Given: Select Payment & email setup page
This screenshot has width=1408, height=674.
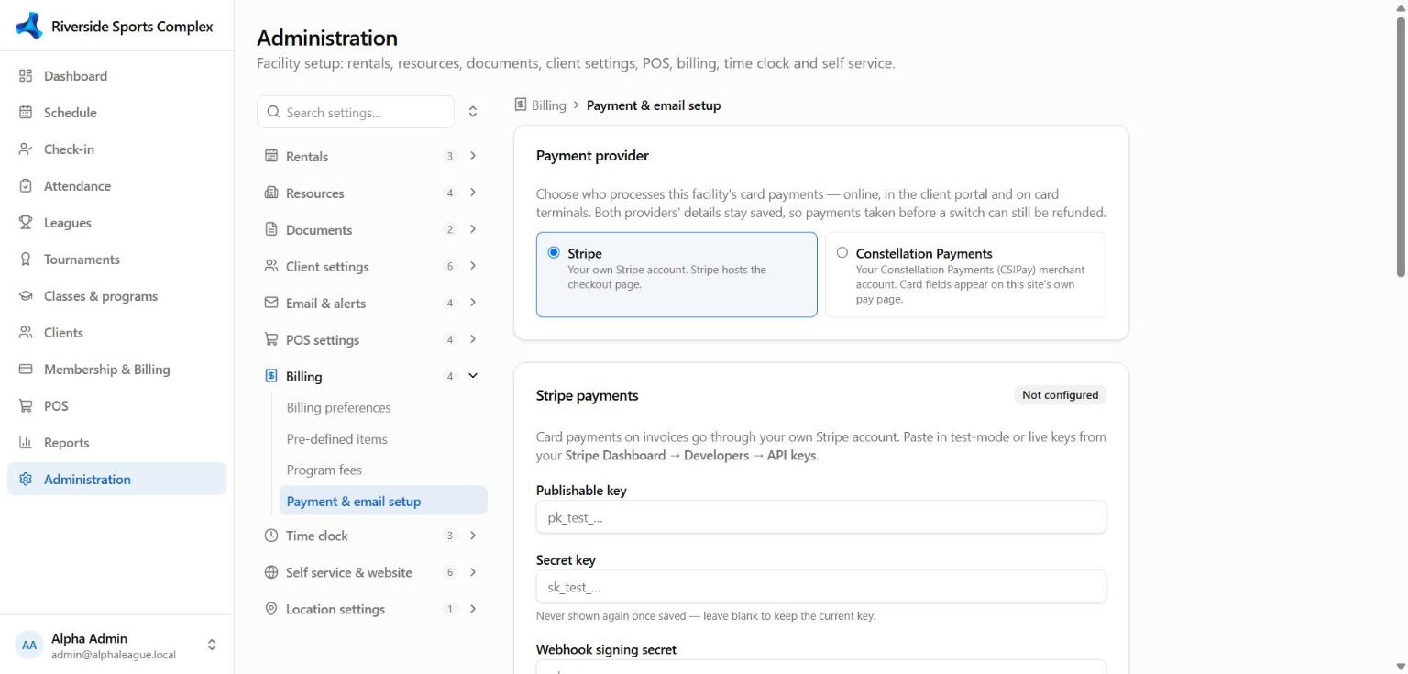Looking at the screenshot, I should point(383,502).
